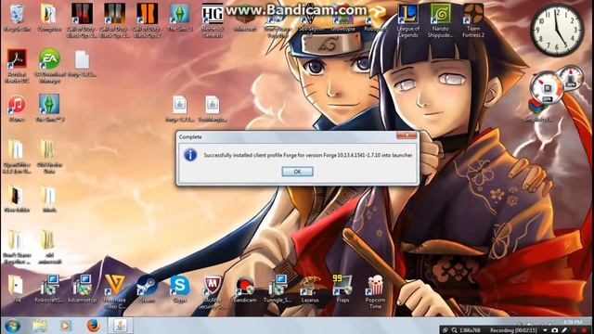Stop the Bandicam recording

click(584, 330)
